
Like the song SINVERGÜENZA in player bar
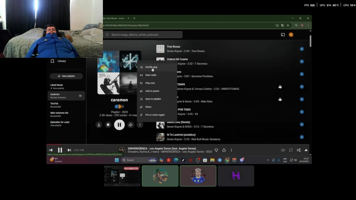point(224,150)
